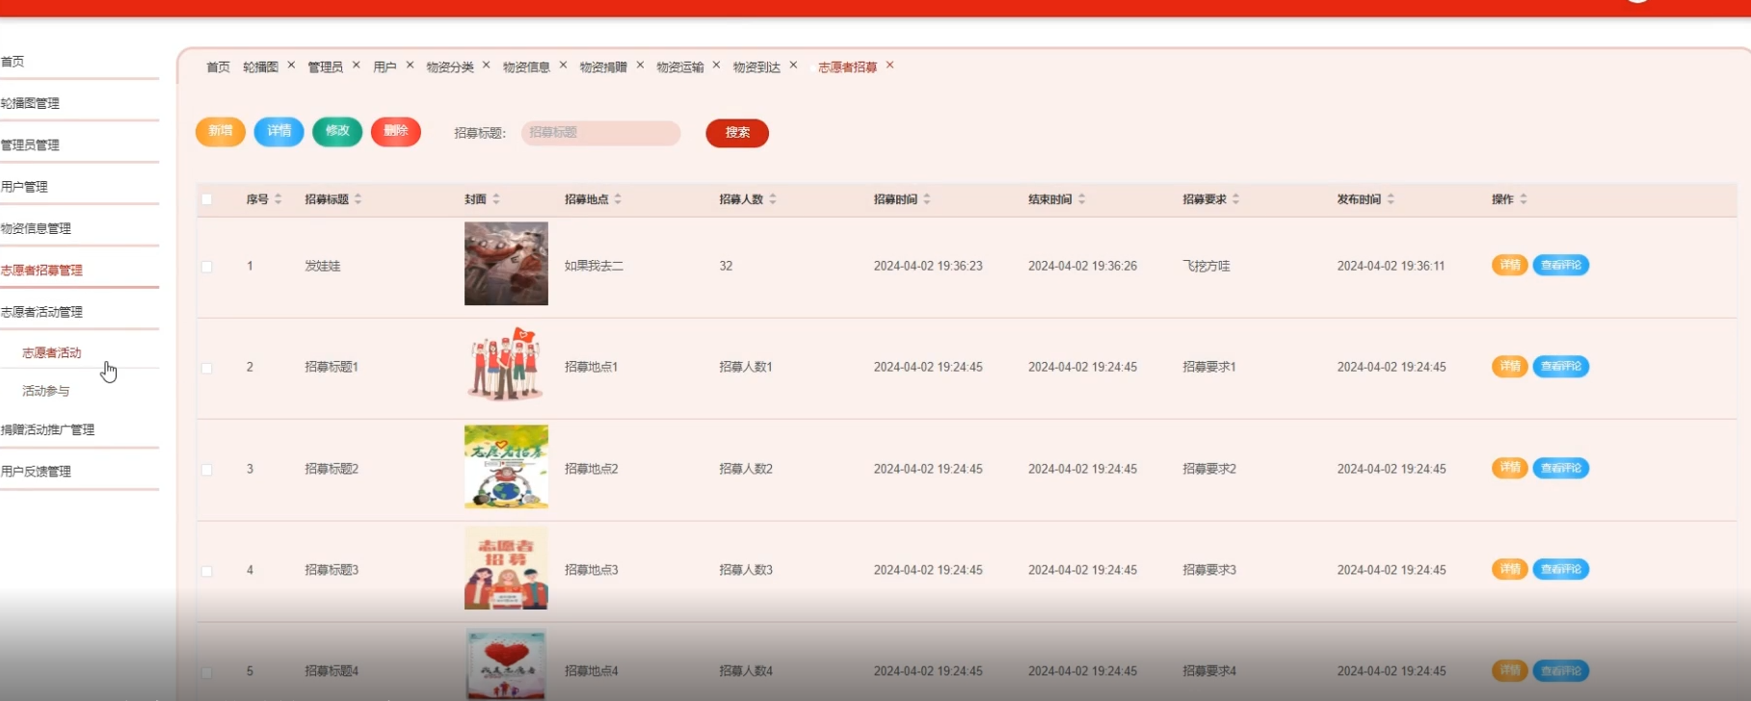Expand 志愿者活动管理 sidebar menu
This screenshot has width=1751, height=701.
tap(42, 312)
